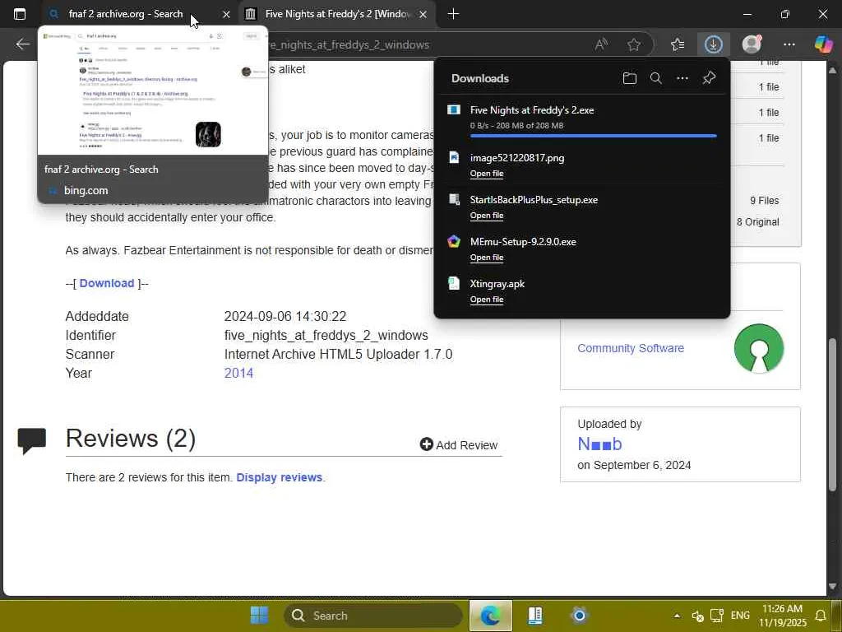This screenshot has height=632, width=842.
Task: Close the Five Nights at Freddy's 2 tab
Action: click(x=423, y=15)
